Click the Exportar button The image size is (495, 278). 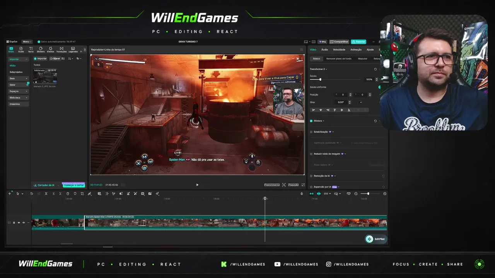click(x=358, y=42)
